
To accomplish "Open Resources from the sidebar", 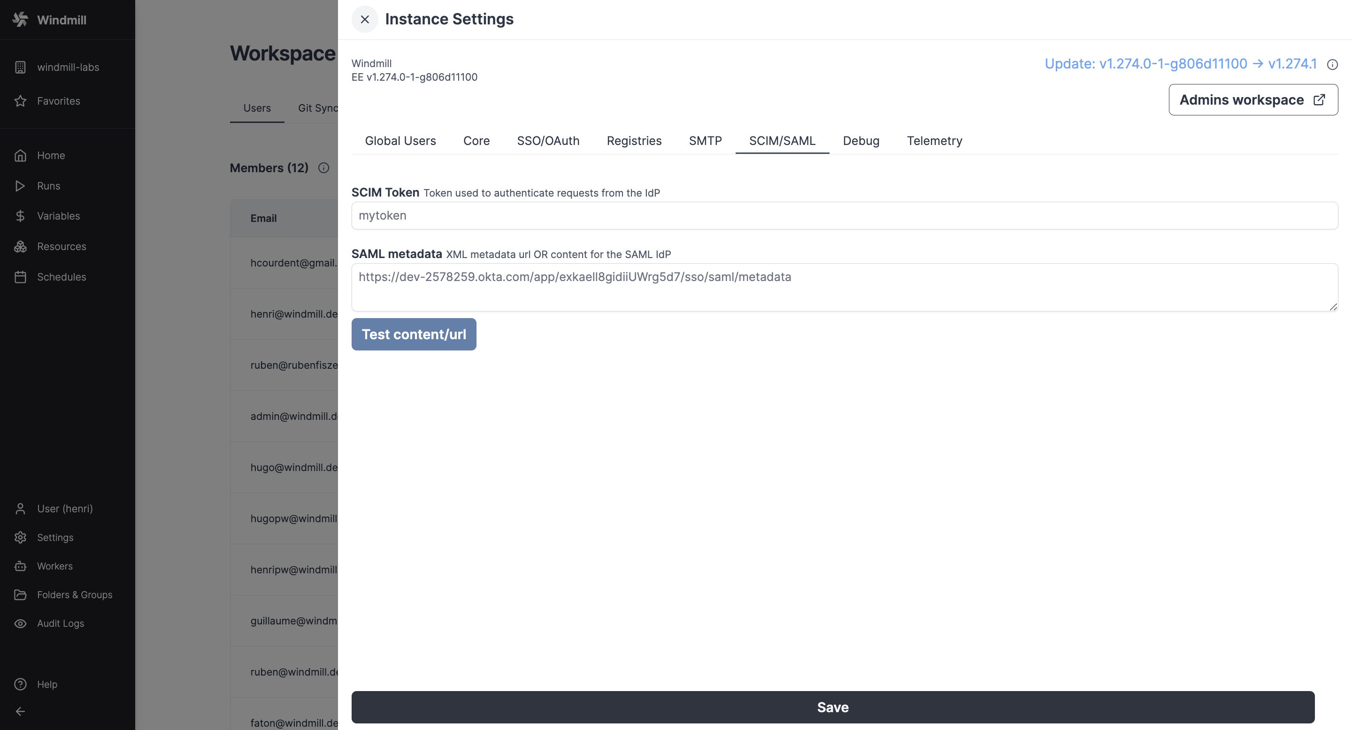I will pos(61,246).
